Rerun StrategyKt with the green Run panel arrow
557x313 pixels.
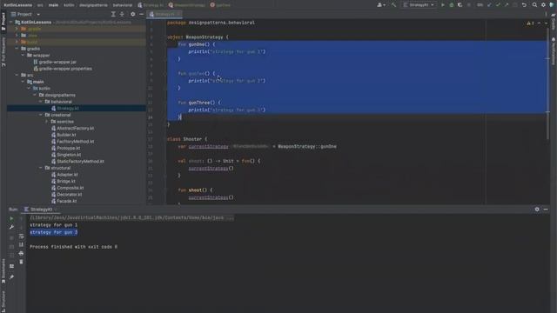pyautogui.click(x=11, y=218)
